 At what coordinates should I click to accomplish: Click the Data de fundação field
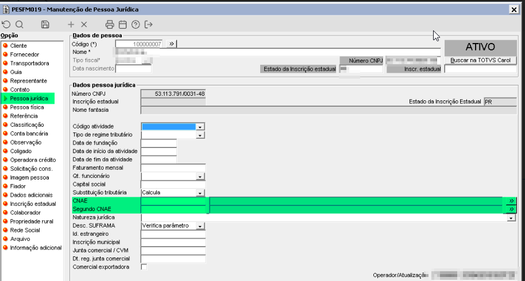click(x=159, y=143)
